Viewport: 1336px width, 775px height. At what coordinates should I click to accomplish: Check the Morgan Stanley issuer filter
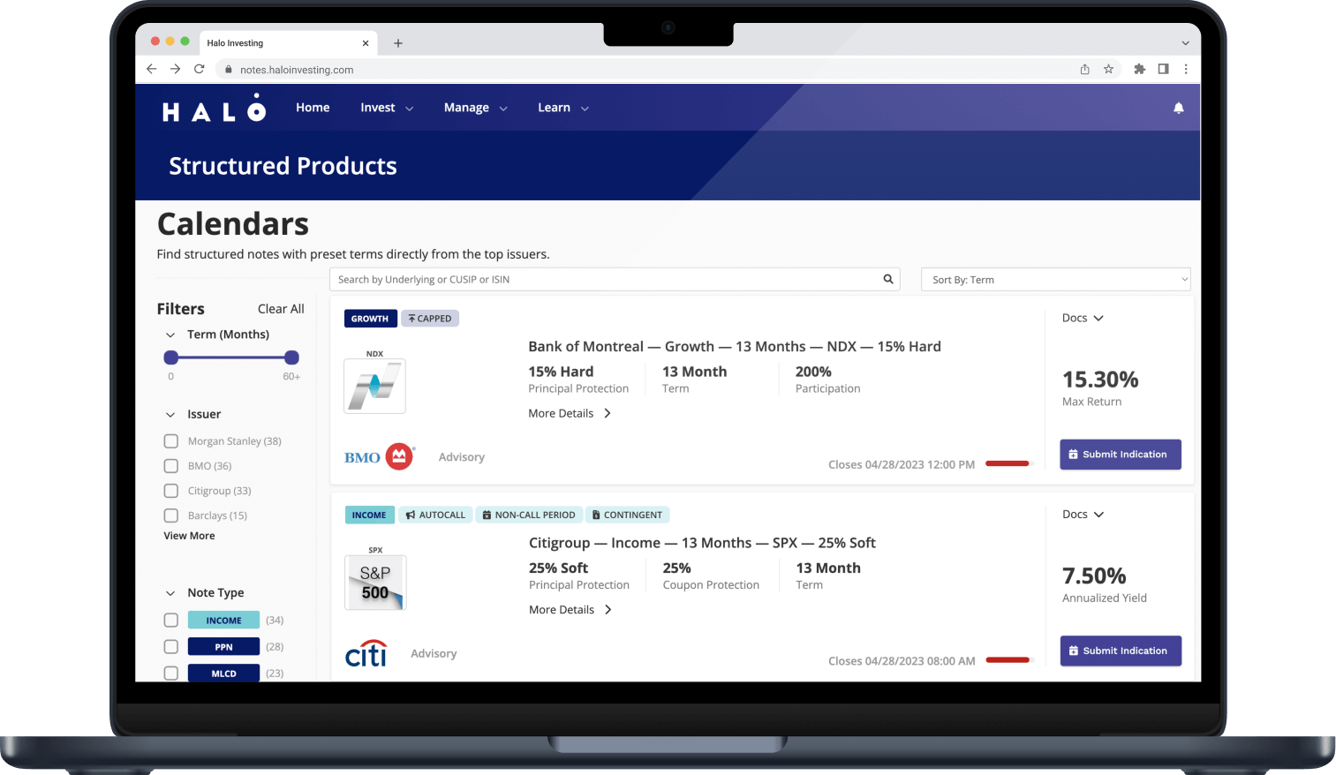click(171, 441)
